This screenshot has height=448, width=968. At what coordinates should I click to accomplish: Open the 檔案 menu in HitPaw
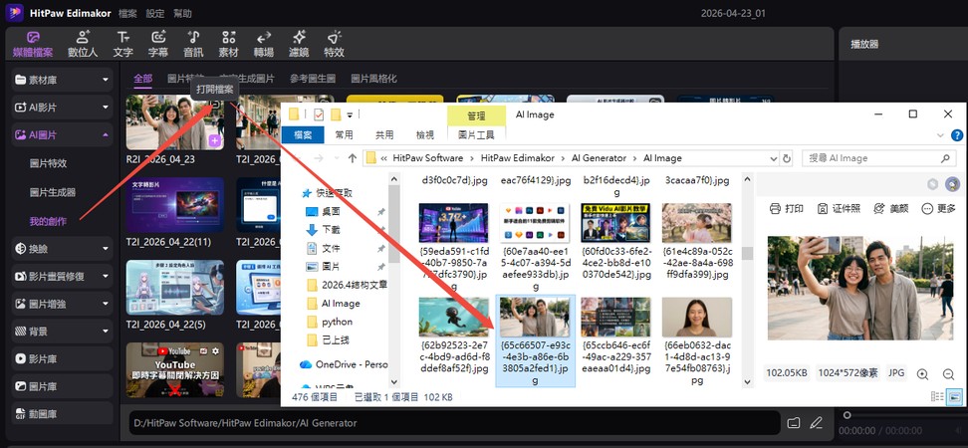pyautogui.click(x=127, y=13)
